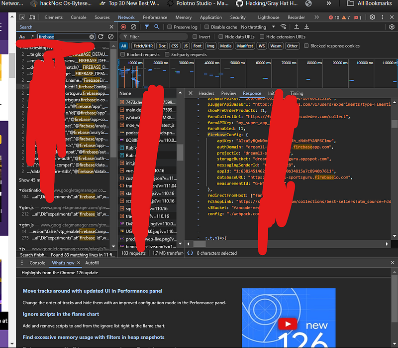The image size is (398, 348).
Task: Import HAR file upload icon
Action: tap(296, 27)
